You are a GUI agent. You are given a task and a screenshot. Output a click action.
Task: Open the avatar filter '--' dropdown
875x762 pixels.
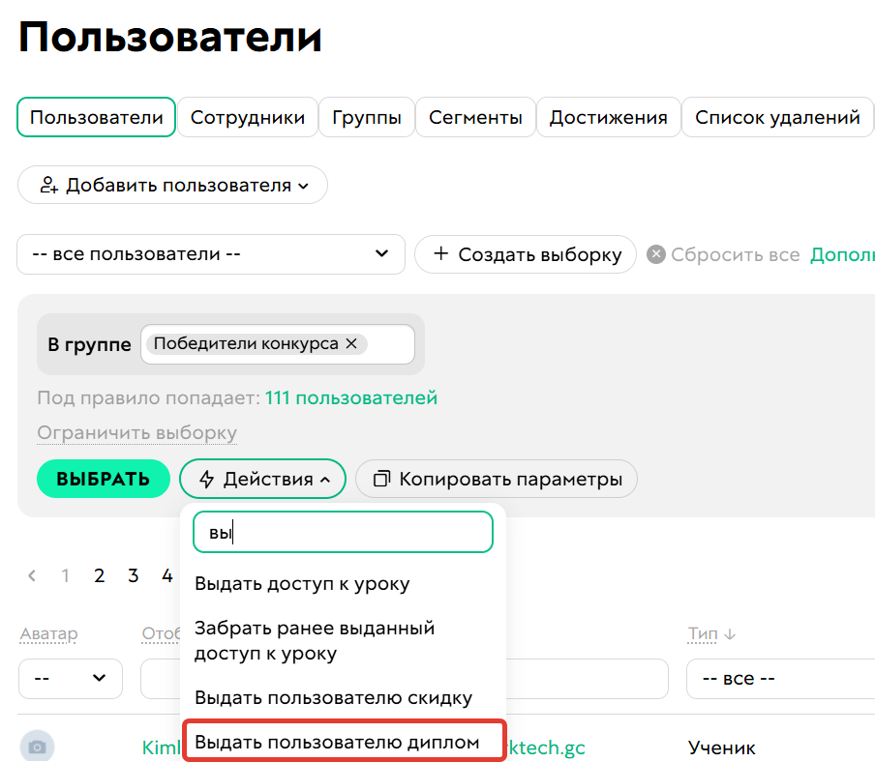[70, 679]
